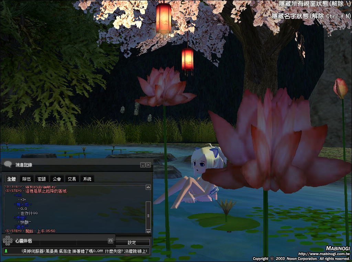The width and height of the screenshot is (352, 262).
Task: Click the chat log scrollbar handle
Action: tap(148, 215)
